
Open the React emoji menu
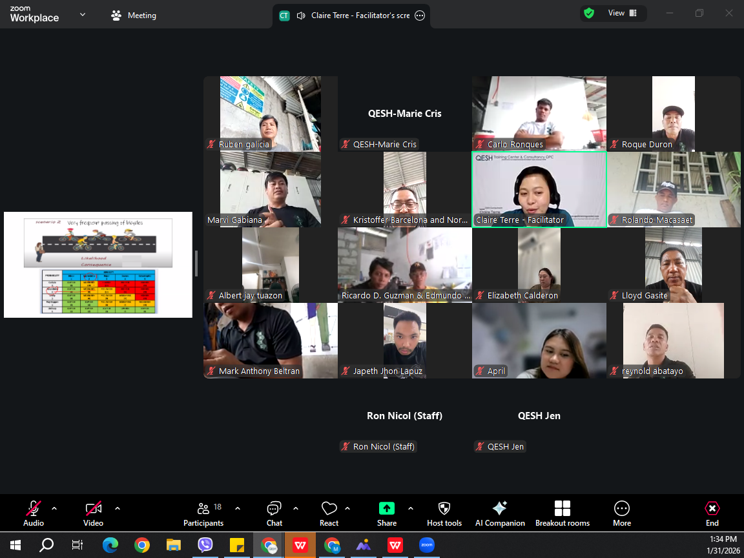329,513
